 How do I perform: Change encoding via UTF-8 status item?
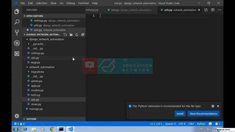(x=182, y=124)
